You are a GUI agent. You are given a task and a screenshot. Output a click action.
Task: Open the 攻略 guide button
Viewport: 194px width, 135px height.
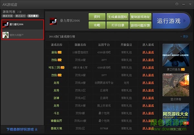[x=97, y=25]
